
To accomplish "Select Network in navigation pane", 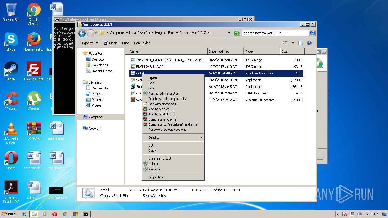I will pyautogui.click(x=95, y=128).
